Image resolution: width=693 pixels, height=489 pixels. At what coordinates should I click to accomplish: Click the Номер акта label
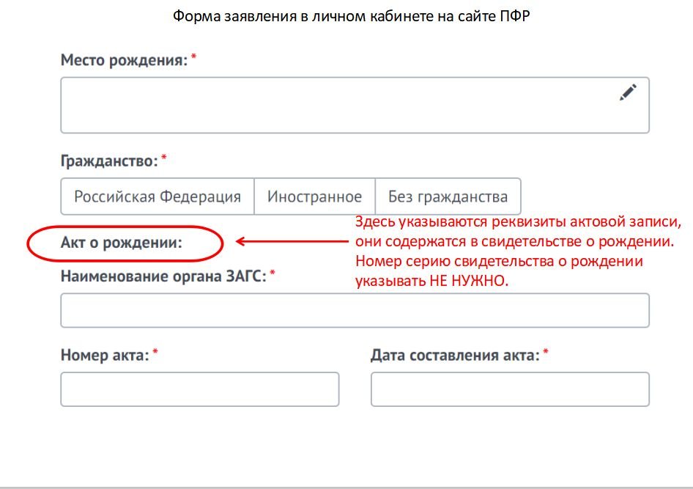[x=105, y=355]
